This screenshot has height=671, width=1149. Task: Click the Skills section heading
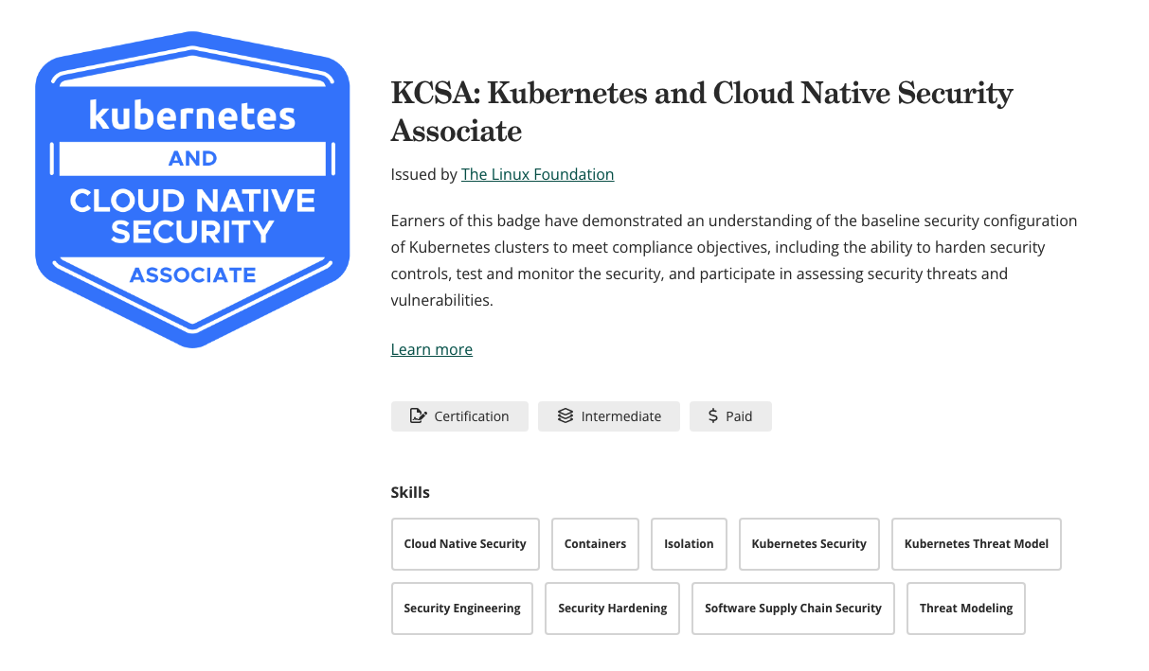[x=410, y=492]
